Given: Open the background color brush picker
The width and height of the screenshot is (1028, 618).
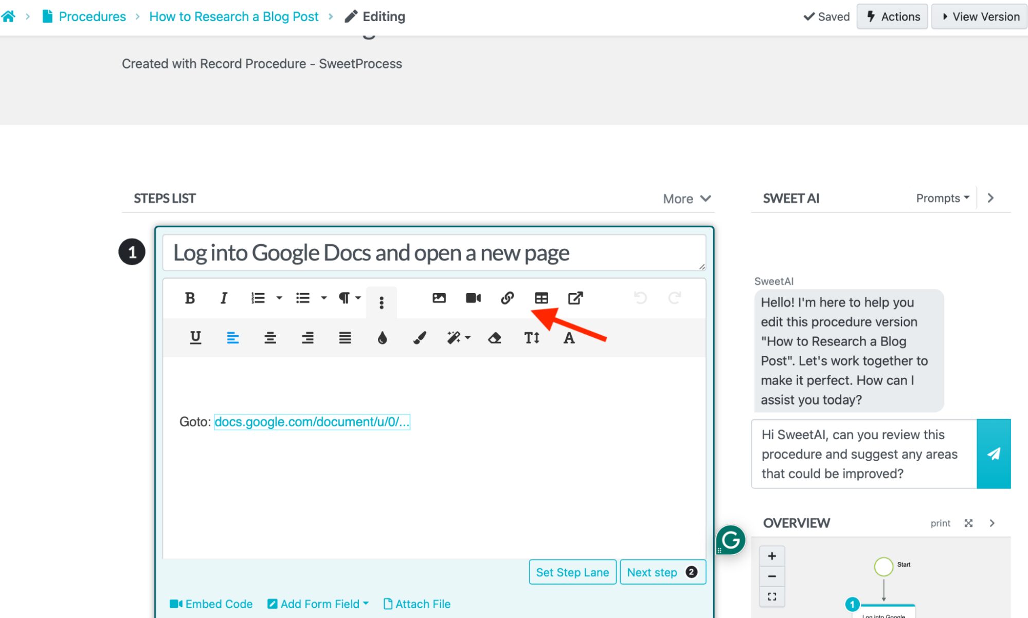Looking at the screenshot, I should click(x=420, y=338).
